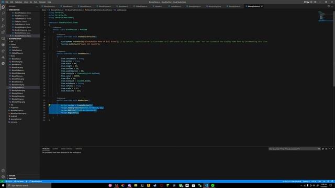The image size is (335, 188).
Task: Open the Run and Debug view
Action: click(x=3, y=26)
